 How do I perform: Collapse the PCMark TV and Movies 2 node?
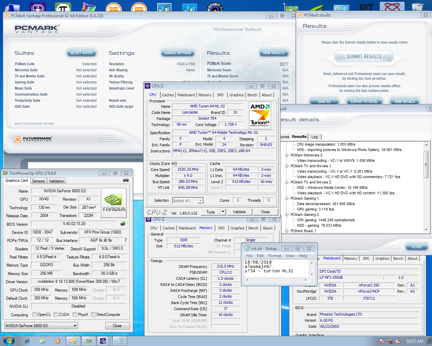coord(287,182)
